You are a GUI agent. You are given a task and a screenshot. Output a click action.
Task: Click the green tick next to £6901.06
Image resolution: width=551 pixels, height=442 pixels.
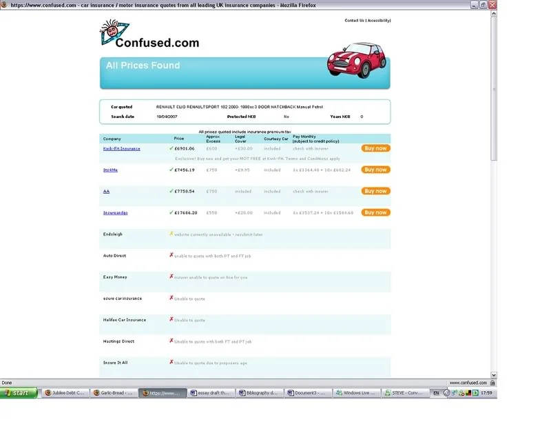(171, 148)
